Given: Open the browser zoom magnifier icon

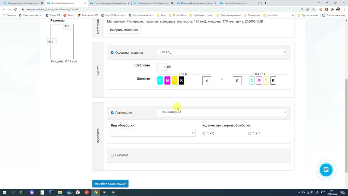Looking at the screenshot, I should click(302, 9).
